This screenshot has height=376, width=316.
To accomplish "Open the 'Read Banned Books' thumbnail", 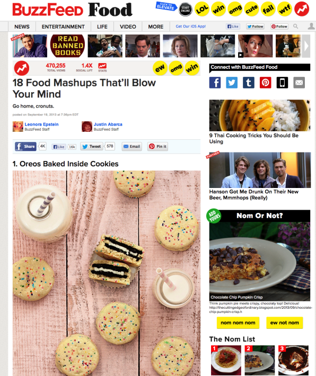I will pos(67,46).
